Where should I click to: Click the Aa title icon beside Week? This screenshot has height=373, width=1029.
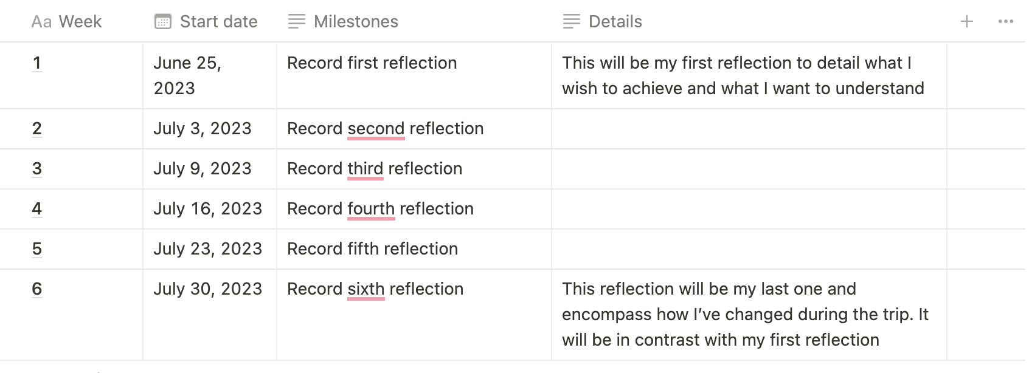tap(41, 22)
